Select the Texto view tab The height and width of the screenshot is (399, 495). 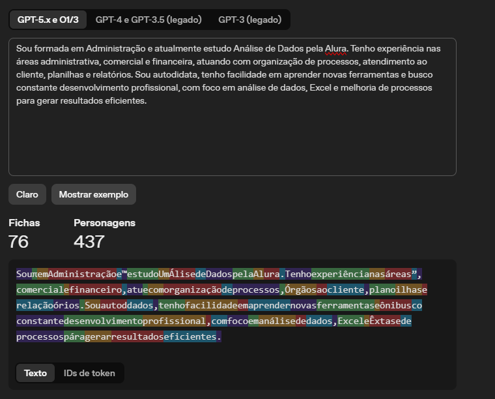point(35,373)
